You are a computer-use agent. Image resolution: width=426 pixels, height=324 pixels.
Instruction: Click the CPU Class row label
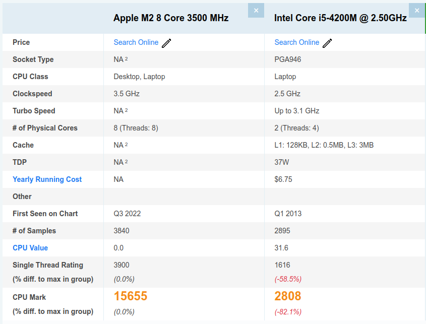[x=30, y=77]
